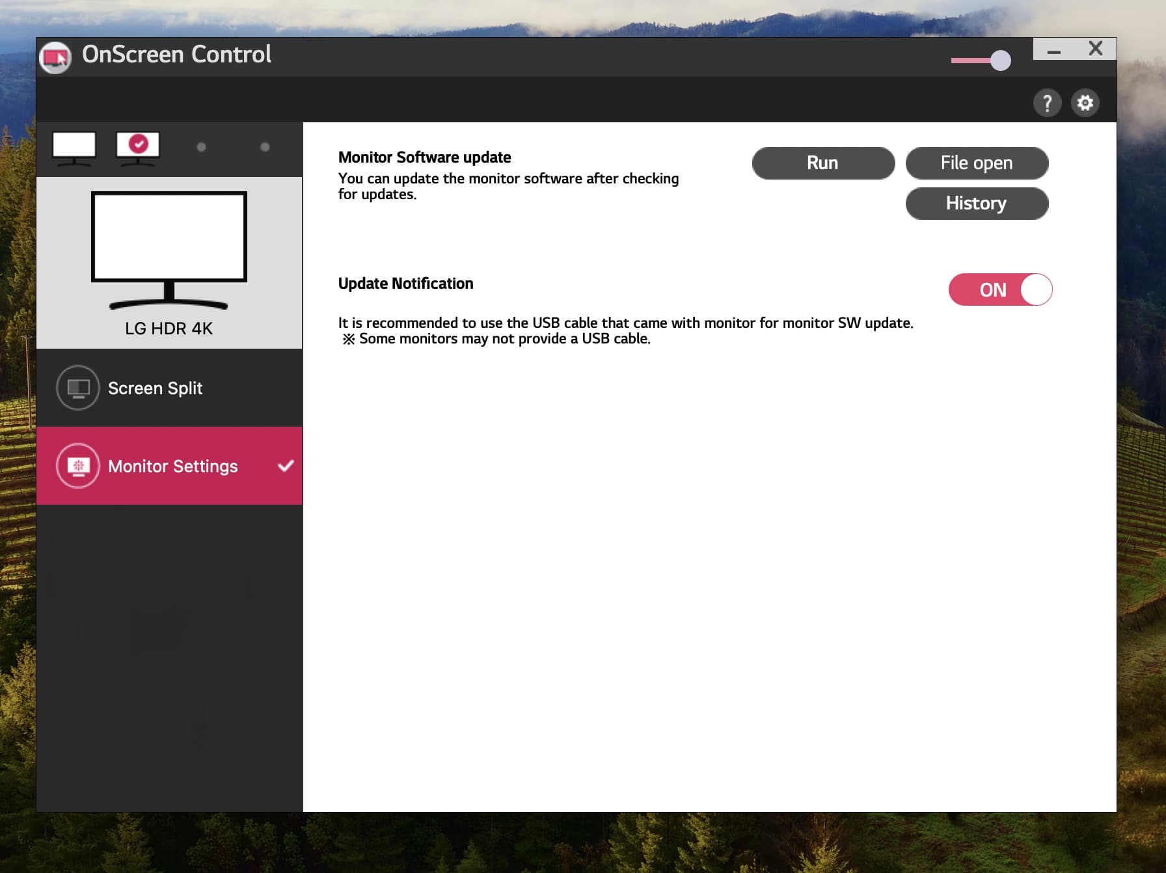Viewport: 1166px width, 873px height.
Task: Click the Monitor Settings sidebar icon
Action: coord(78,466)
